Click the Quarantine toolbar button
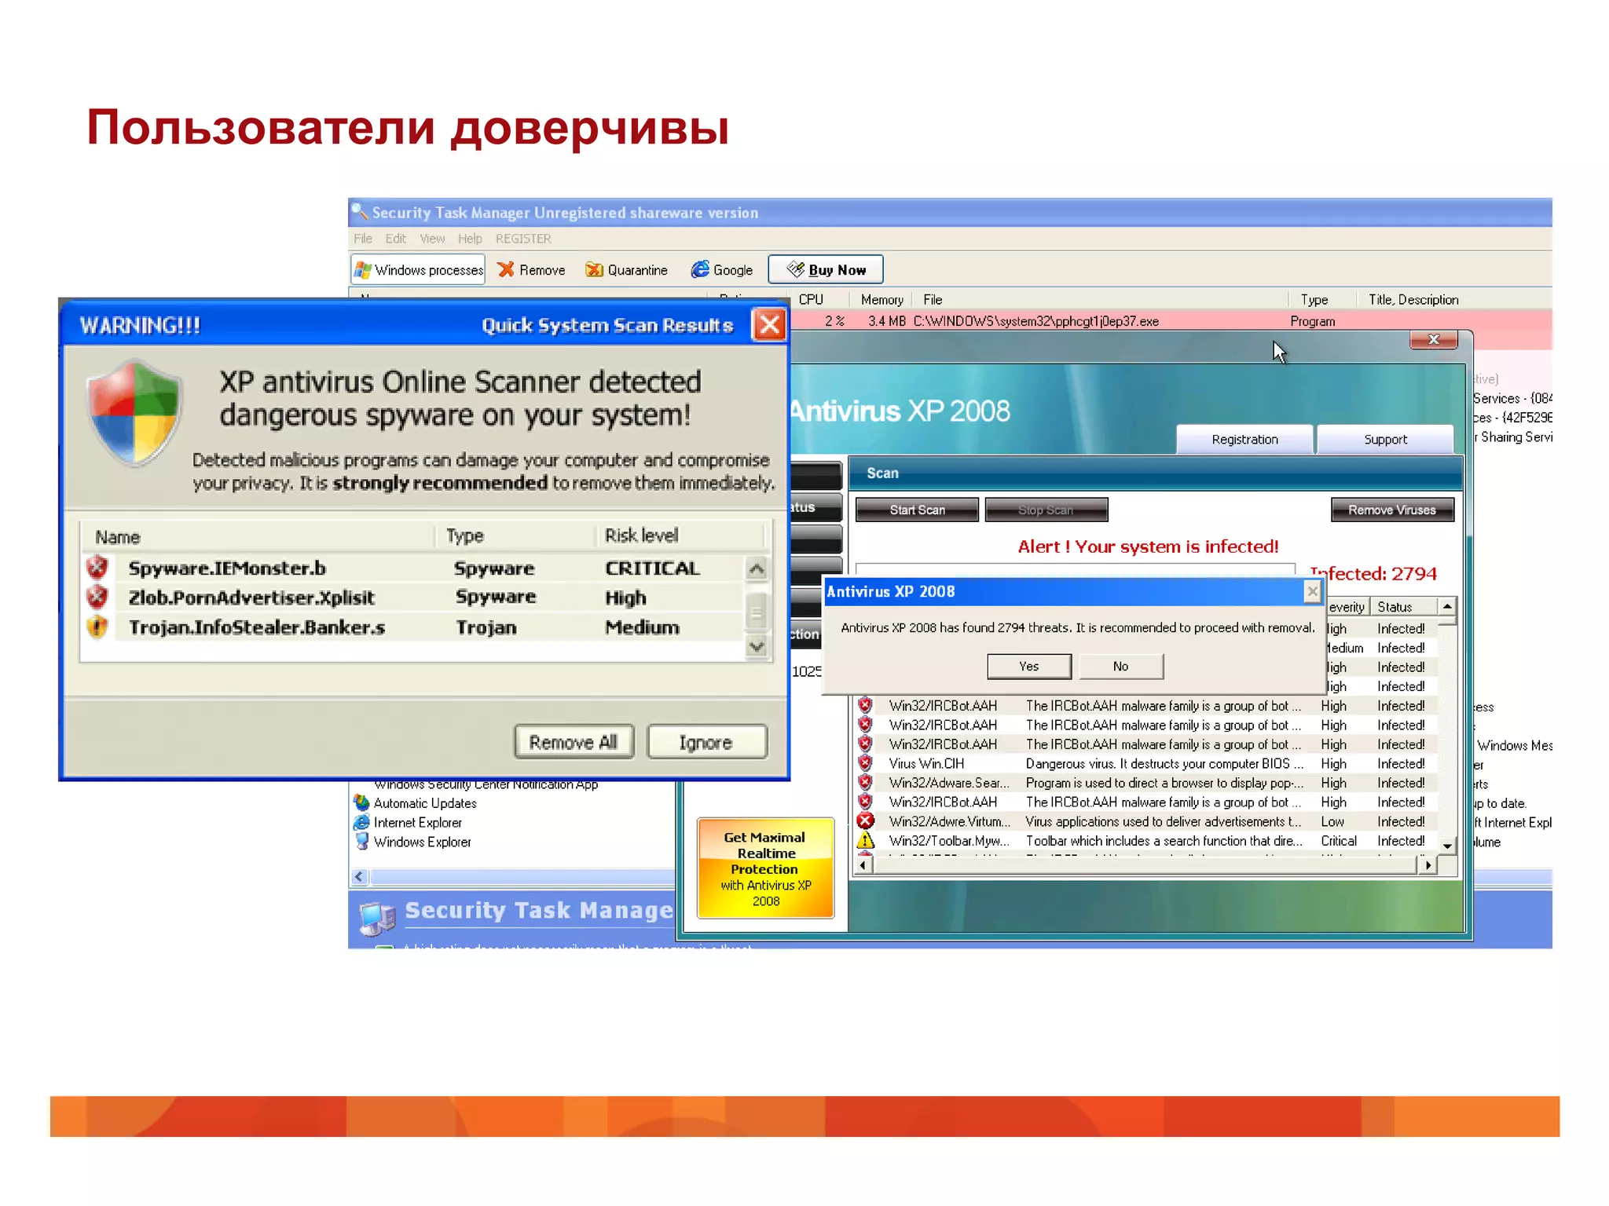 pos(626,270)
